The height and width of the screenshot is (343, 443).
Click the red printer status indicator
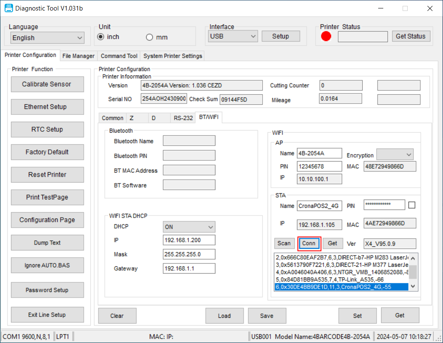(326, 37)
